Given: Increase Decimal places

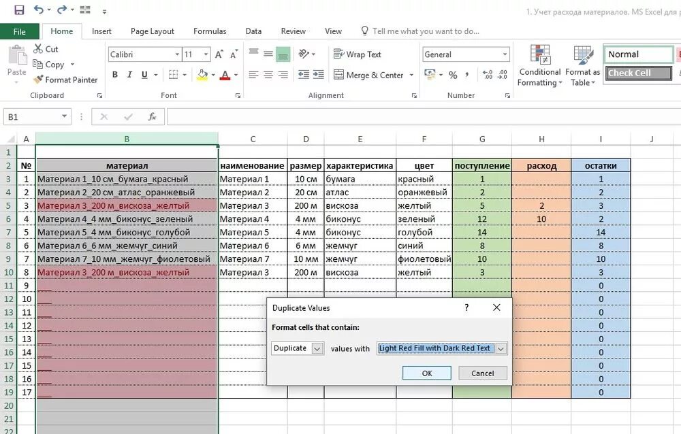Looking at the screenshot, I should click(488, 75).
